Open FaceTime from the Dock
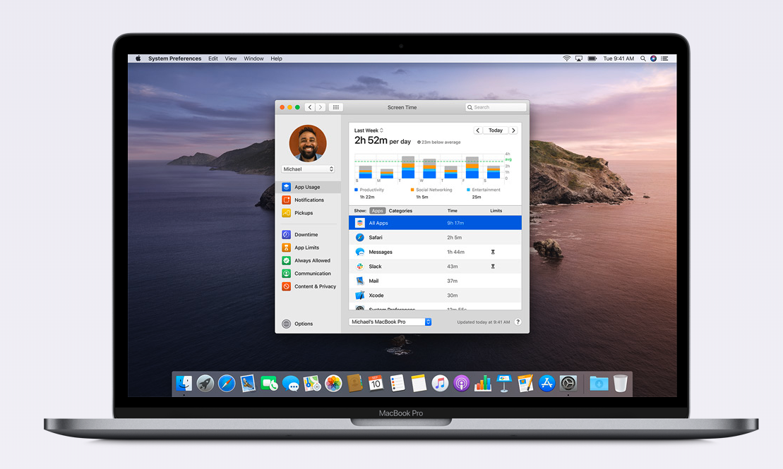 point(269,384)
